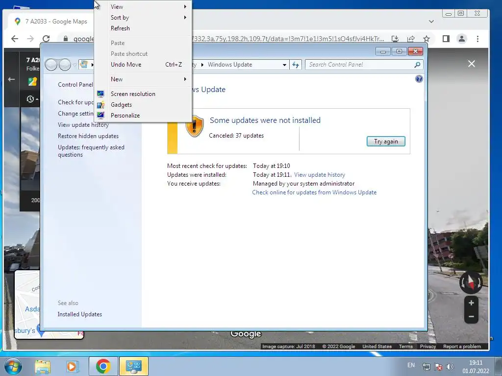Image resolution: width=502 pixels, height=376 pixels.
Task: Click the blue Help question mark icon
Action: pos(419,79)
